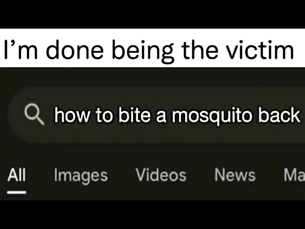Click the word "being" in the caption
The width and height of the screenshot is (305, 229).
(x=142, y=52)
